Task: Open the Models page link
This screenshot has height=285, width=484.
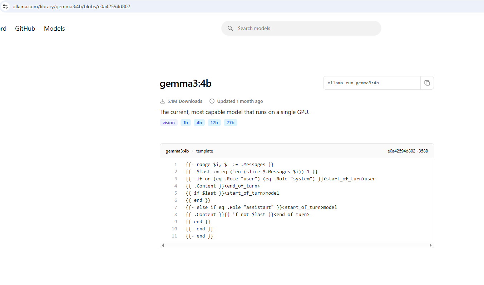Action: point(54,29)
